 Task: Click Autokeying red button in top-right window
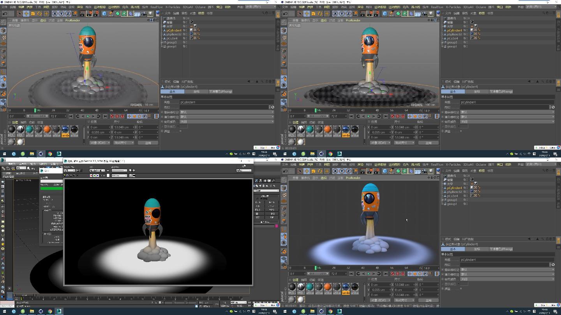398,116
